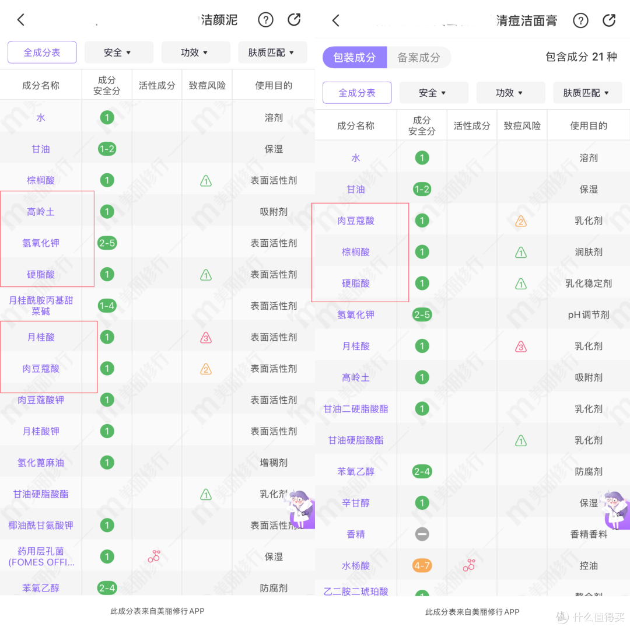
Task: Go back from 清痘洁面膏 screen
Action: click(x=336, y=20)
